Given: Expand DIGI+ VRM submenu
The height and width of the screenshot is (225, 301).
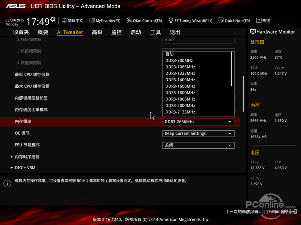Looking at the screenshot, I should pyautogui.click(x=23, y=168).
